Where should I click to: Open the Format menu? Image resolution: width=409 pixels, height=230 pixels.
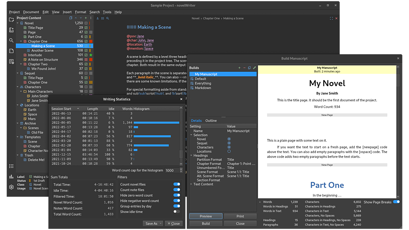tap(80, 12)
